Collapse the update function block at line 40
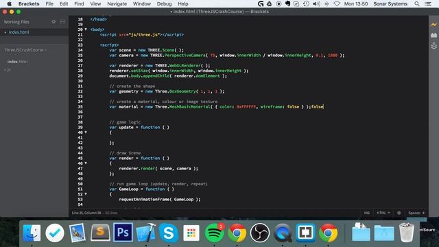 click(86, 132)
